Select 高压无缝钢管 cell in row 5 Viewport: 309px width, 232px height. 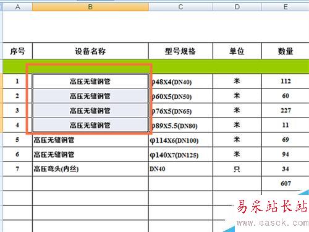pos(90,140)
